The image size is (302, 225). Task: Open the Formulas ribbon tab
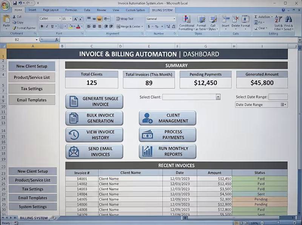(71, 10)
